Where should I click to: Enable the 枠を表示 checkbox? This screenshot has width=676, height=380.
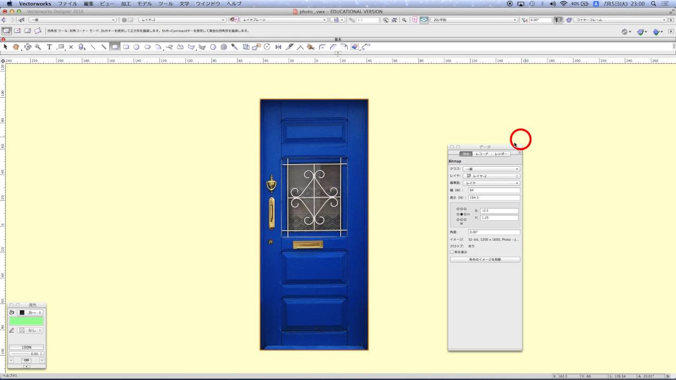tap(452, 252)
